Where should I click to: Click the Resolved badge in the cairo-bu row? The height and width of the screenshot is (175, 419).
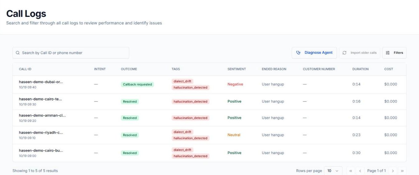tap(130, 153)
